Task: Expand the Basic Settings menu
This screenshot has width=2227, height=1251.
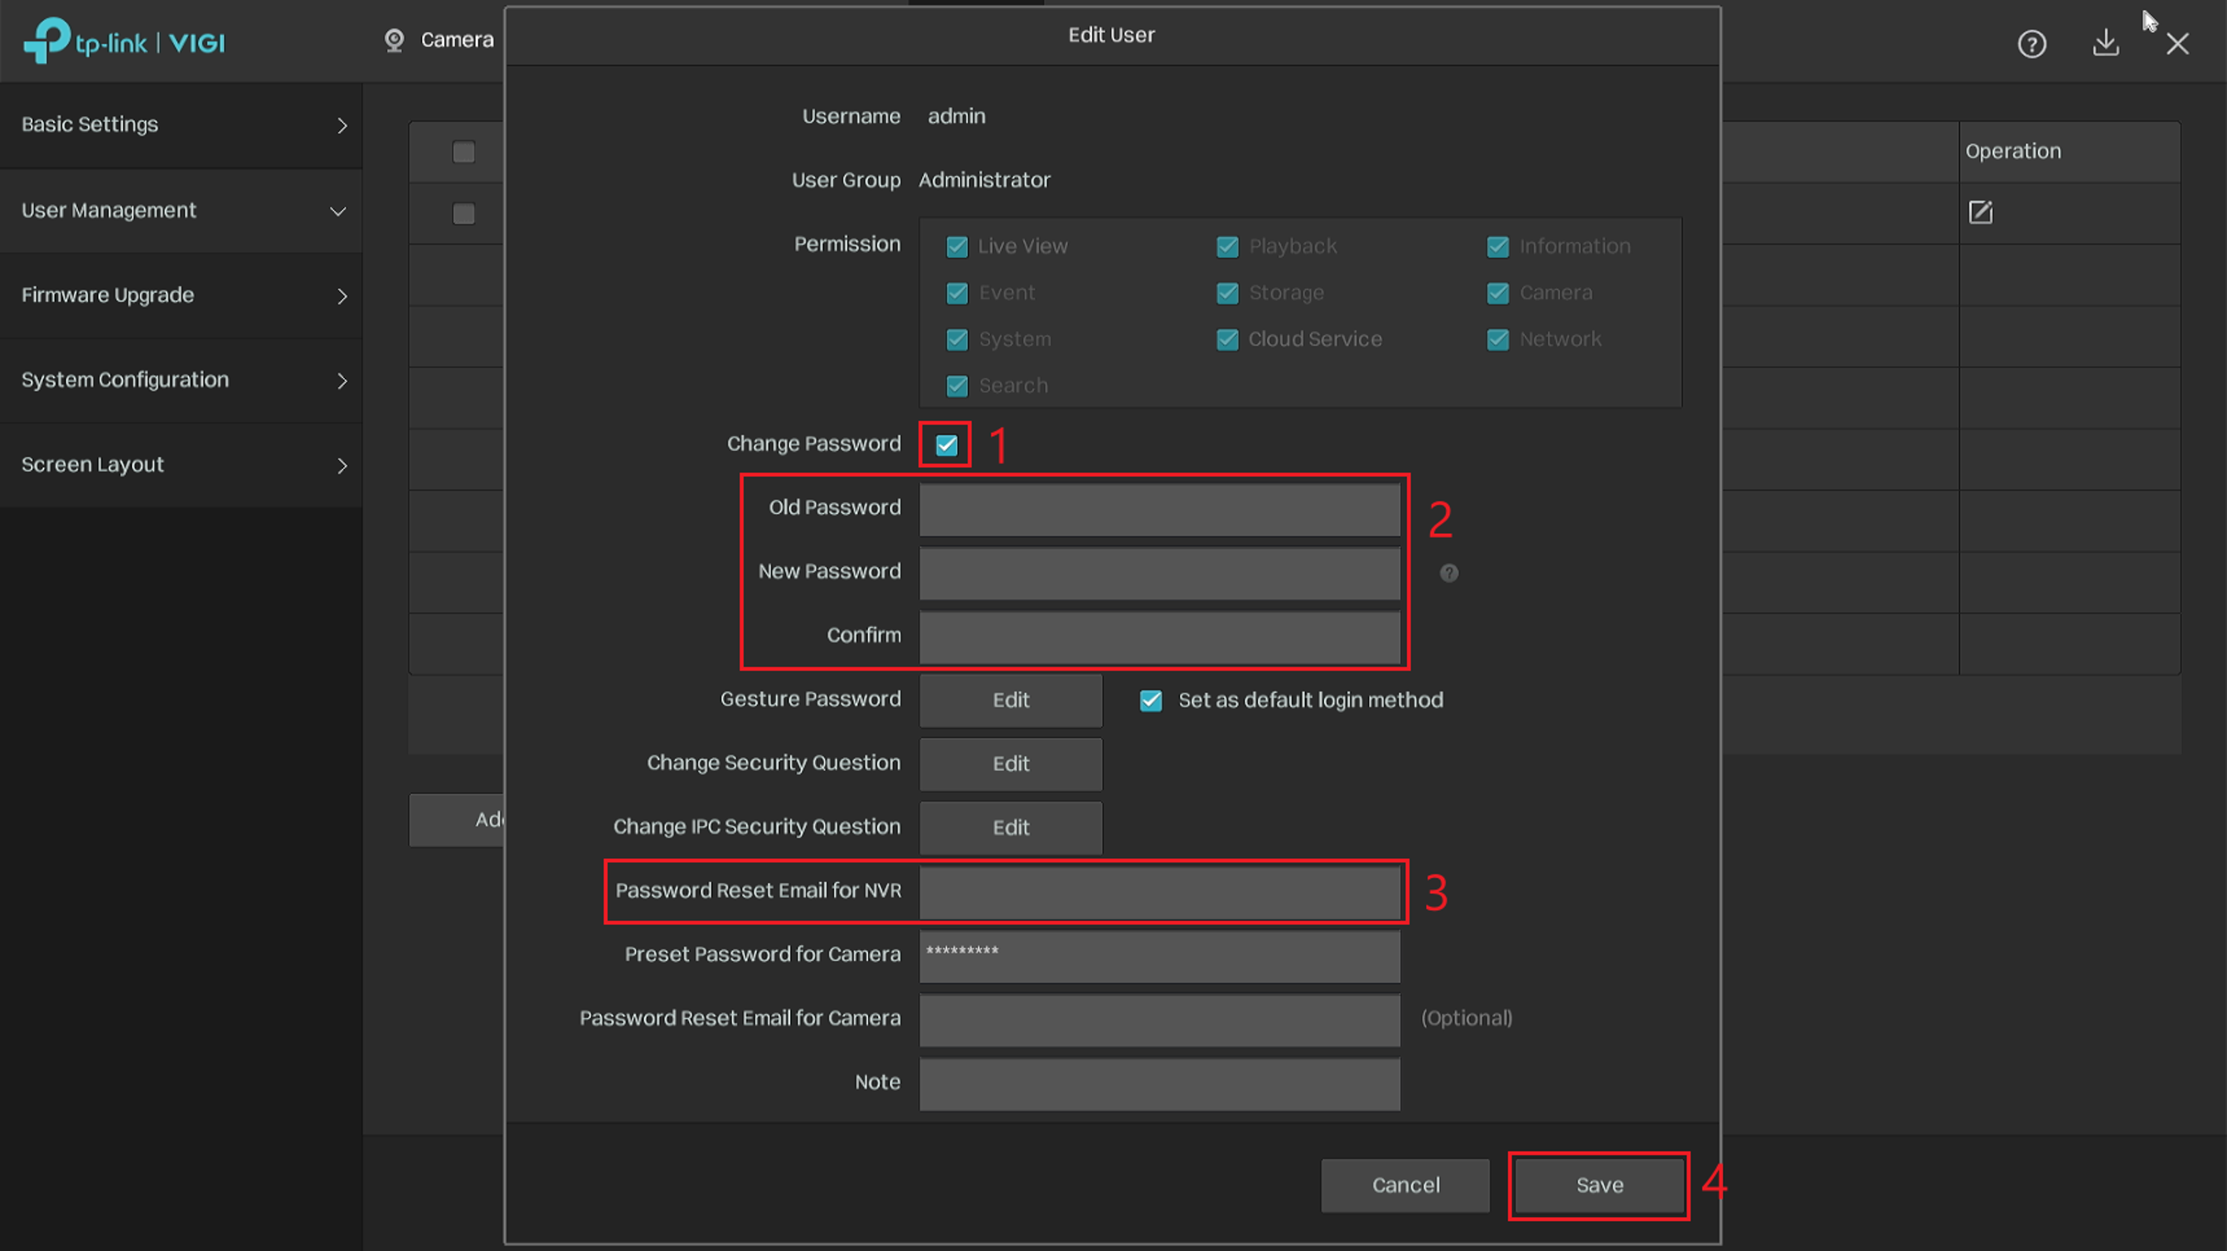Action: click(x=181, y=125)
